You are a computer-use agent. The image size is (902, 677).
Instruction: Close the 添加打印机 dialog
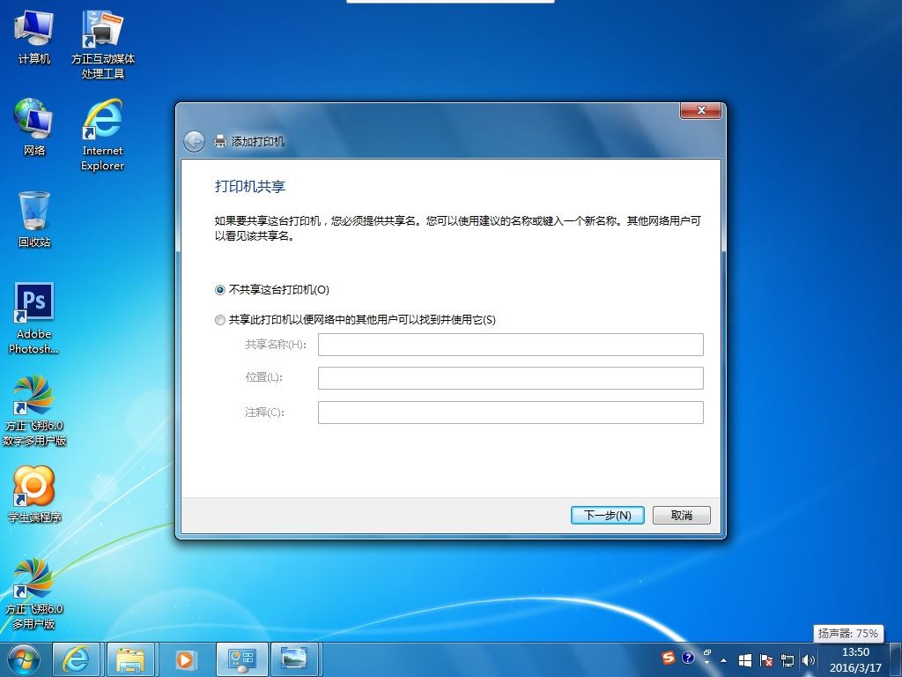pos(700,110)
